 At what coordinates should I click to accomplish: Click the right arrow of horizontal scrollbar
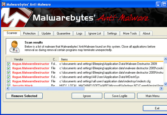(x=161, y=89)
